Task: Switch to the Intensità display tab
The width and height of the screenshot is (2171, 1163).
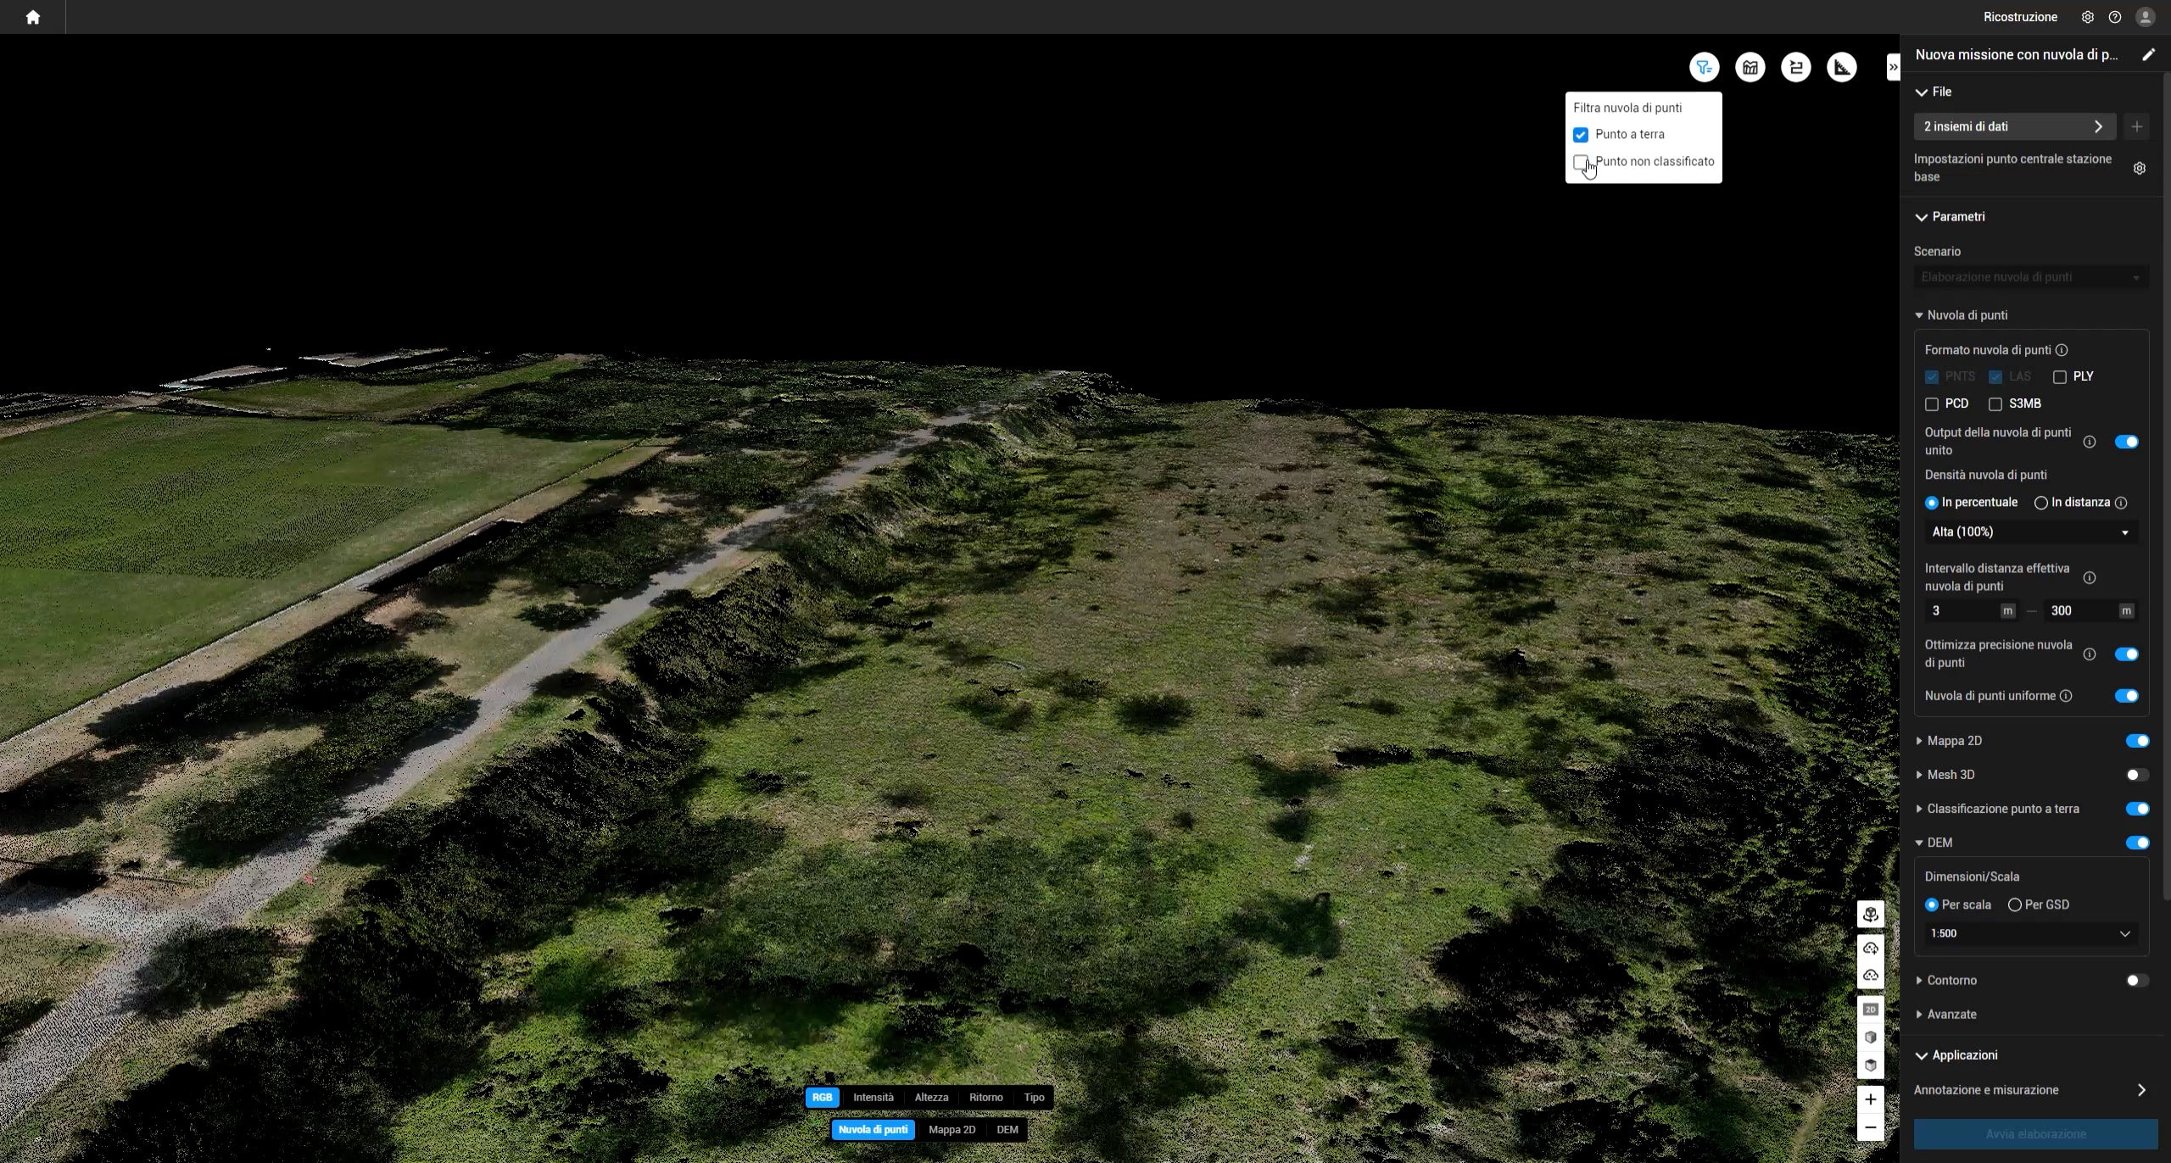Action: coord(873,1097)
